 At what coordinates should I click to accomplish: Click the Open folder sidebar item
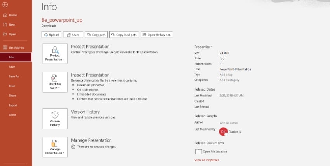tap(12, 34)
